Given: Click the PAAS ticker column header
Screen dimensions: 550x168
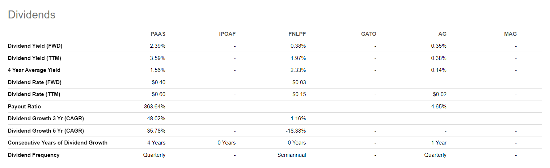Looking at the screenshot, I should [158, 34].
